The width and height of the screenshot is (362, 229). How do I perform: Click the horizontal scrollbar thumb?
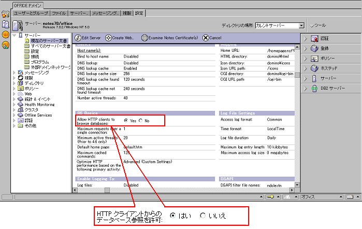[107, 190]
